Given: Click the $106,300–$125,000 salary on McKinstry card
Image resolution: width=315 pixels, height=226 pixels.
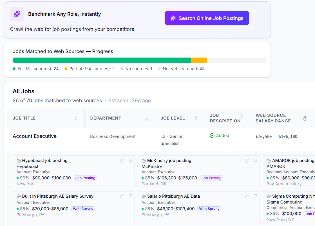Looking at the screenshot, I should pos(177,178).
